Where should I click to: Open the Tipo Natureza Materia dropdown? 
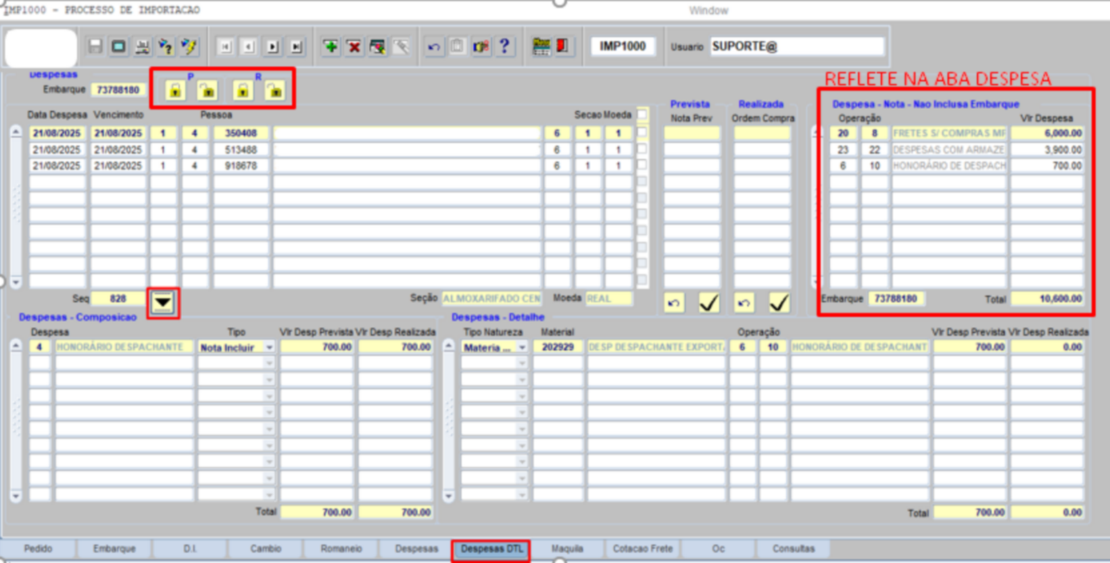[x=522, y=347]
